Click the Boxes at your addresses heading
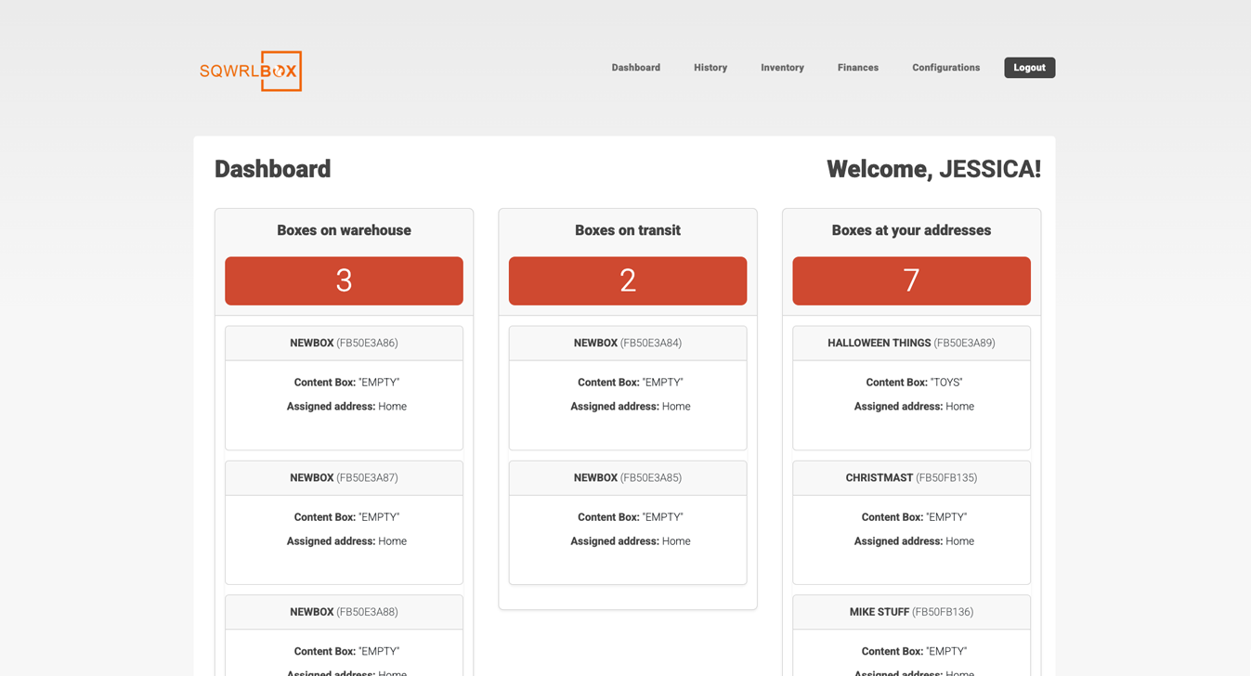 (x=911, y=230)
